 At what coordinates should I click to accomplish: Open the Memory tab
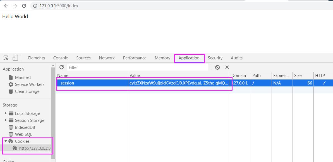(x=162, y=58)
